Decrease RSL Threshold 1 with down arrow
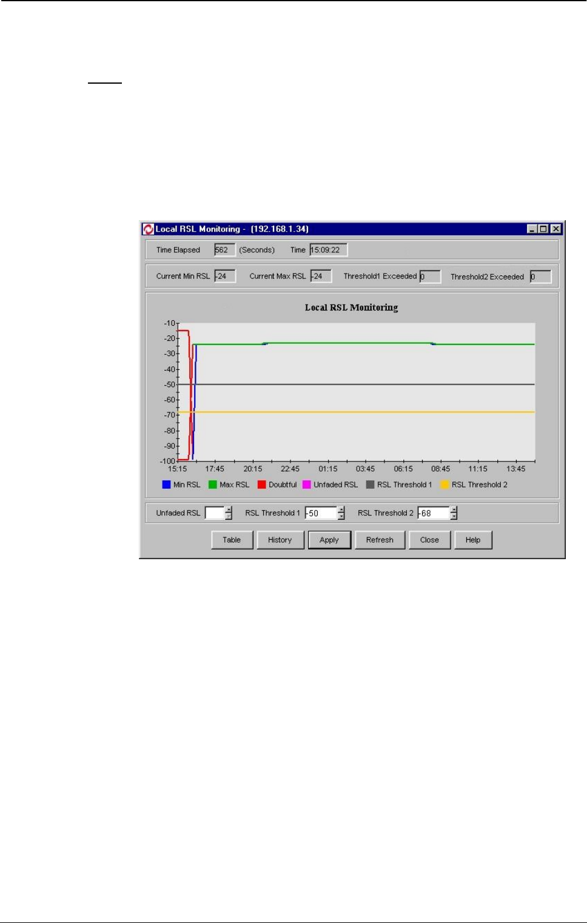 coord(341,517)
